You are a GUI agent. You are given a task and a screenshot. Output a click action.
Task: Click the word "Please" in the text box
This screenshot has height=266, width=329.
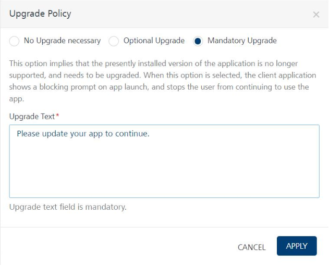click(x=29, y=134)
